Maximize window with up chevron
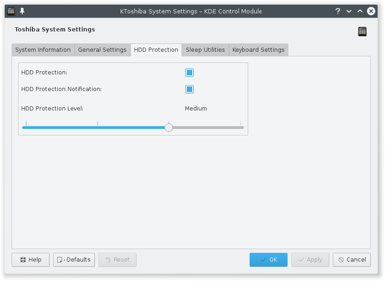This screenshot has height=281, width=385. coord(360,11)
